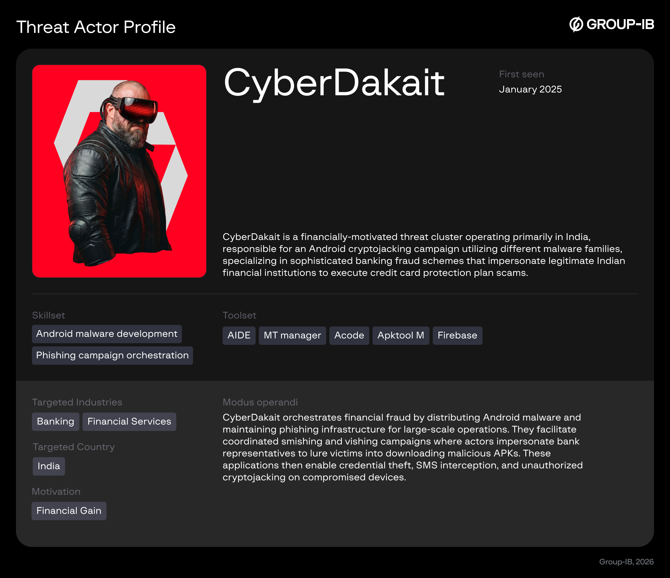Open the CyberDakait threat actor portrait
670x578 pixels.
[x=119, y=171]
